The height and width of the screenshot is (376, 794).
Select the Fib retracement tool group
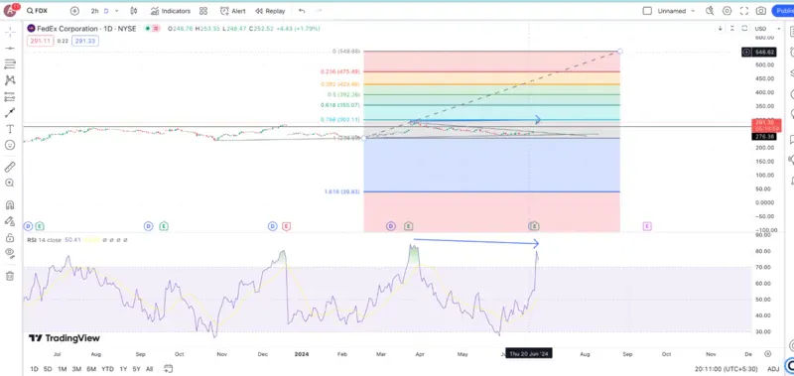point(10,64)
